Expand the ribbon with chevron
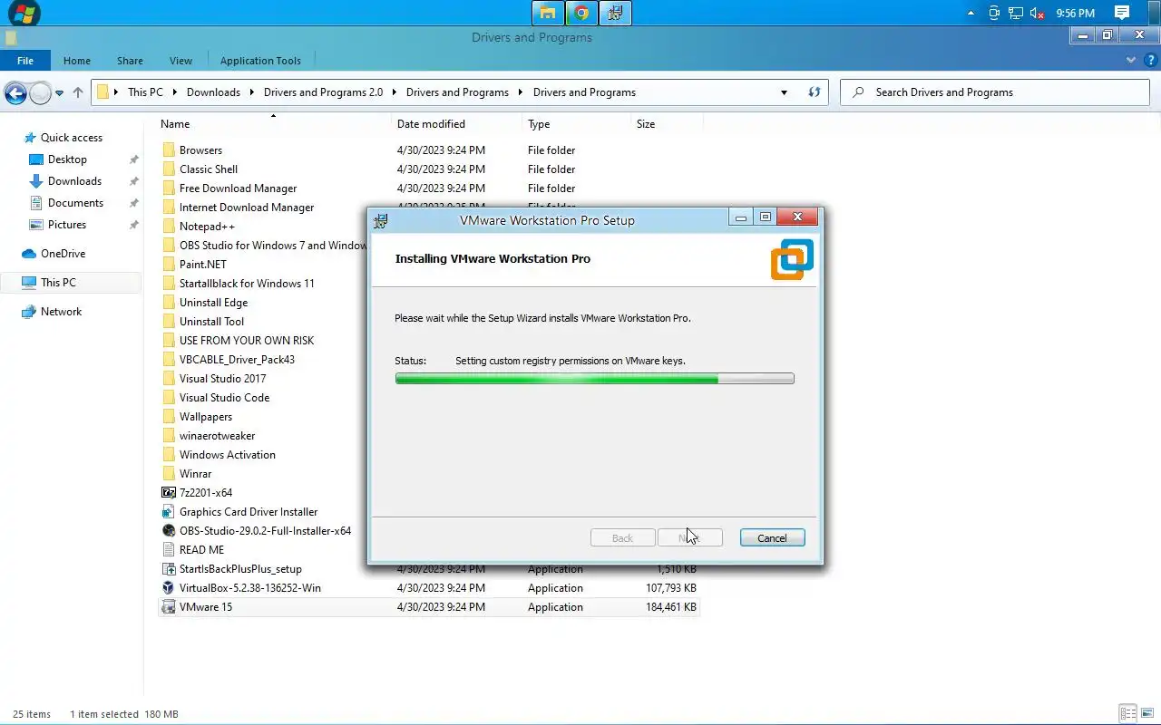The height and width of the screenshot is (725, 1161). (1131, 61)
